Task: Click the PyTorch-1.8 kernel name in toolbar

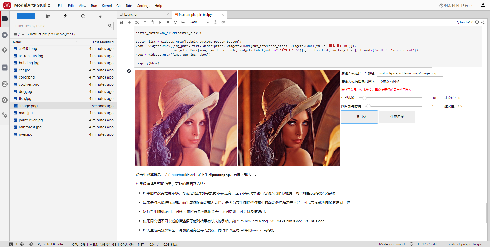Action: click(464, 22)
